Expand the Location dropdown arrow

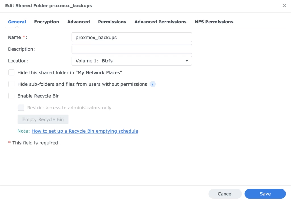click(187, 61)
